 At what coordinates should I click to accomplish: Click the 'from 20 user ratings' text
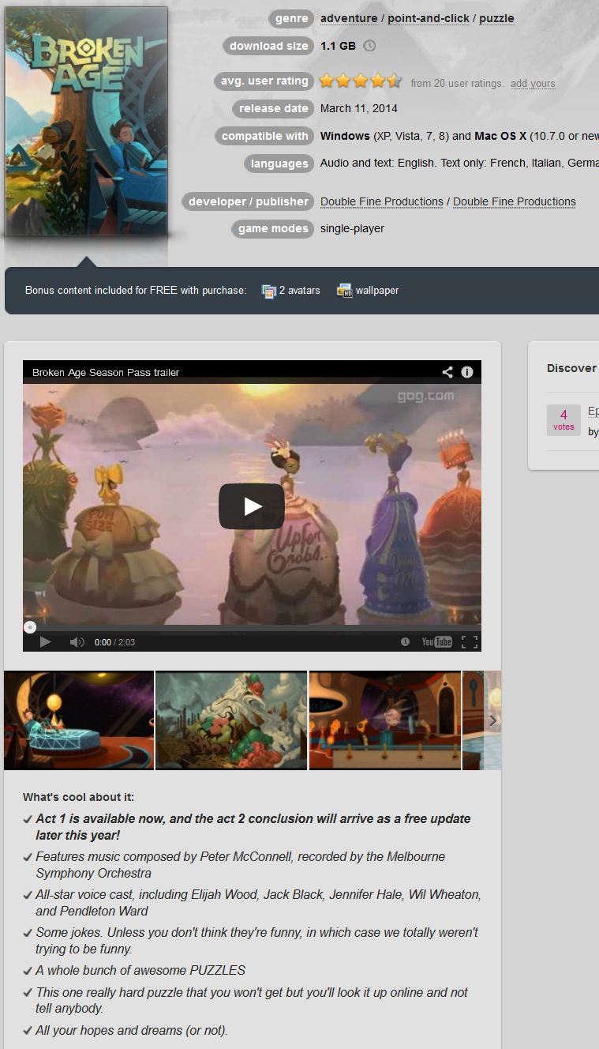(457, 84)
